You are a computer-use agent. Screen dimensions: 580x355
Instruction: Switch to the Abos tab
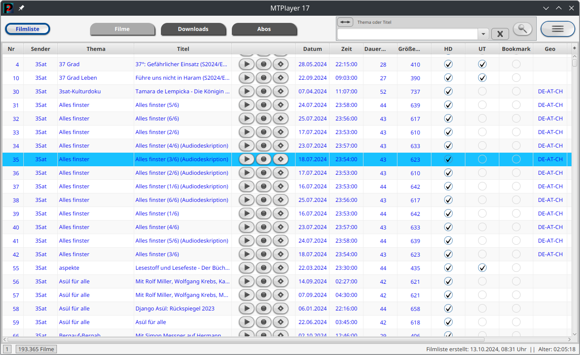coord(264,29)
